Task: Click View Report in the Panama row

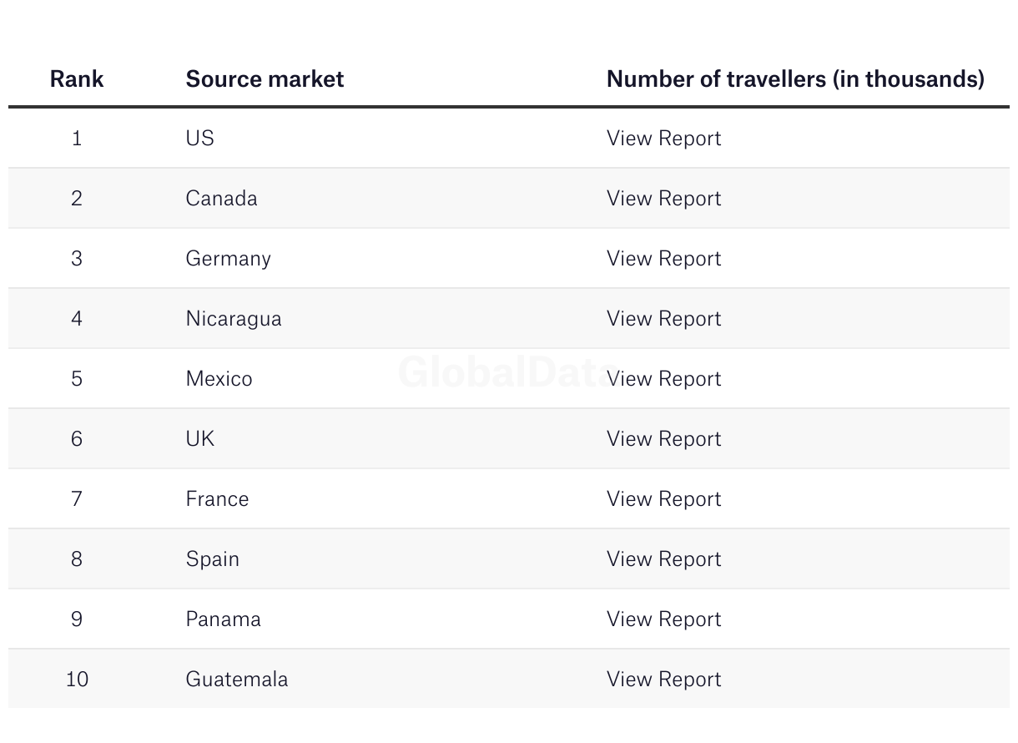Action: click(x=663, y=619)
